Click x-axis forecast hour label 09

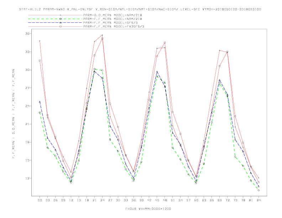click(63, 200)
